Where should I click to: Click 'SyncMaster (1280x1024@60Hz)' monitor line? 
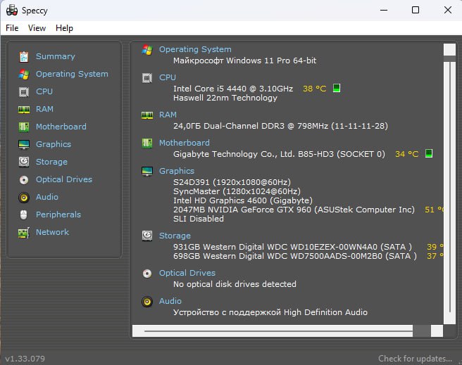[237, 191]
